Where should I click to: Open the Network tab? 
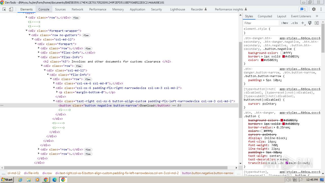click(x=77, y=9)
